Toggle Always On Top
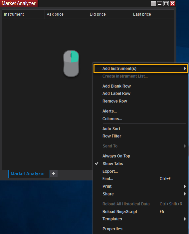Screen dimensions: 189x234 pos(140,156)
